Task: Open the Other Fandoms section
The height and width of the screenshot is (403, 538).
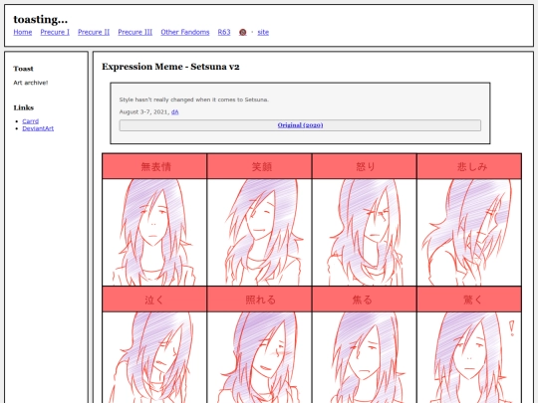Action: 185,32
